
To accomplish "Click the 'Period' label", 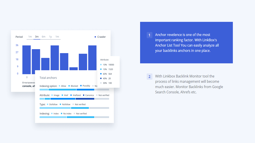I will (x=19, y=37).
